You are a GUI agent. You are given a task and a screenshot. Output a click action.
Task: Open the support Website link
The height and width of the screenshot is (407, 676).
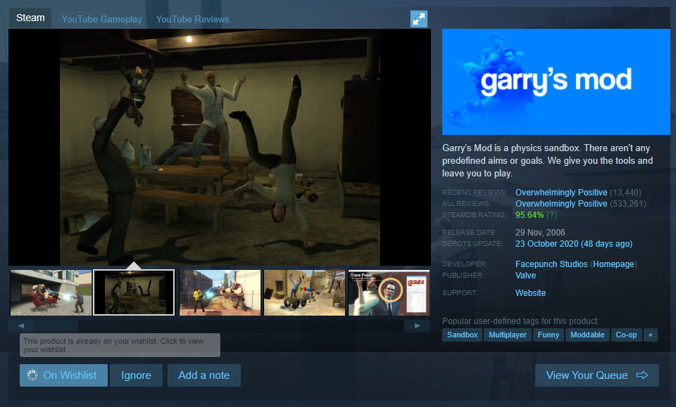click(530, 293)
